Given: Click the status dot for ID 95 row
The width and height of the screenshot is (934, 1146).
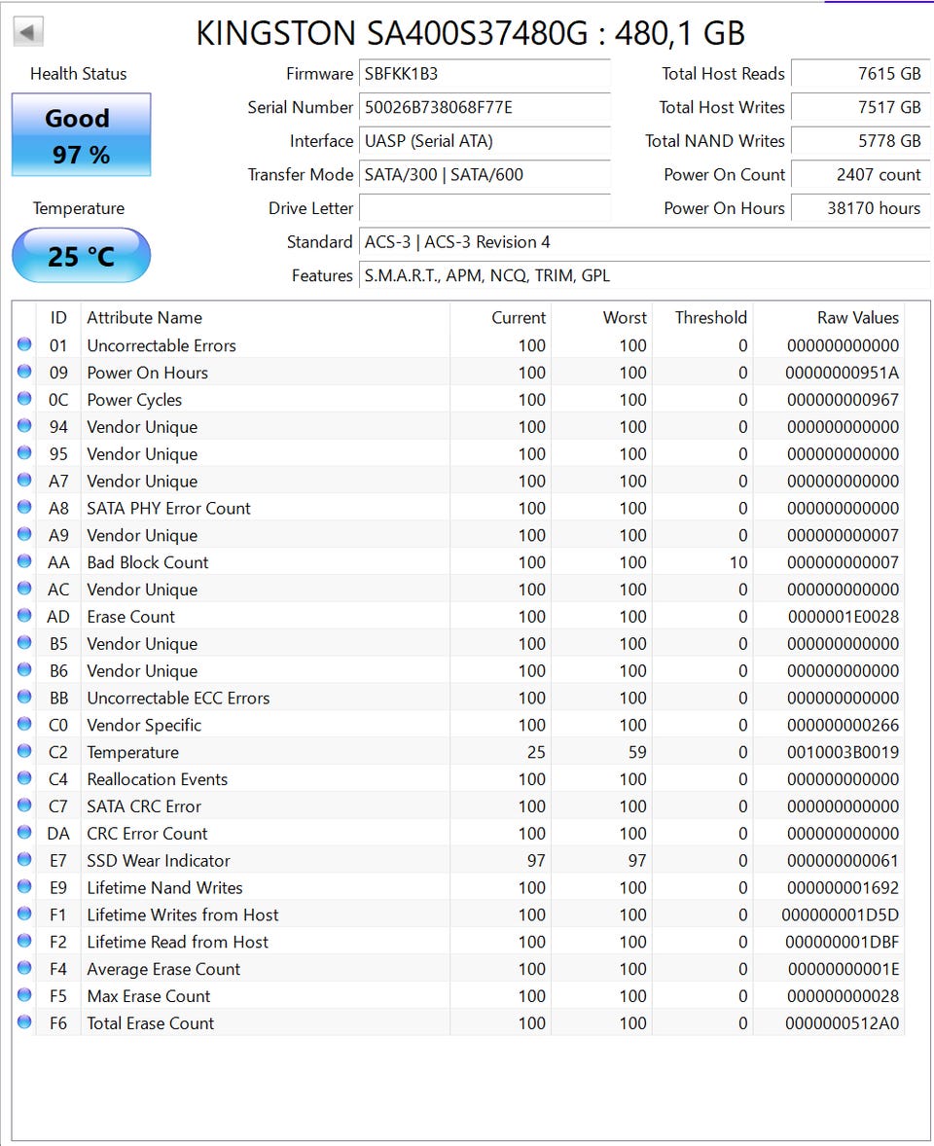Looking at the screenshot, I should click(x=24, y=452).
